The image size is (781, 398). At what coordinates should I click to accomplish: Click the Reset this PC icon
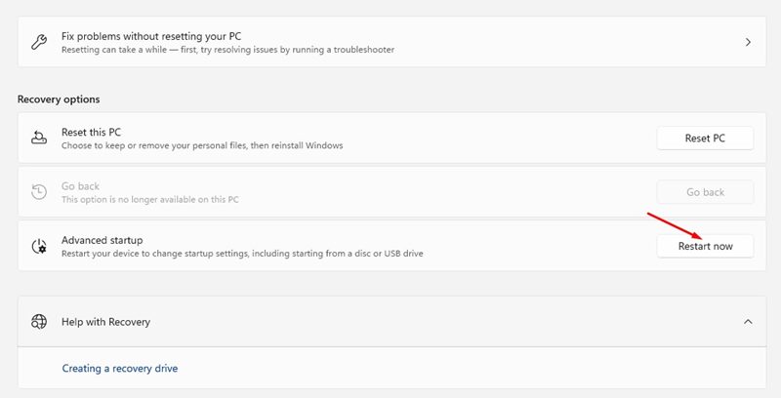tap(39, 139)
